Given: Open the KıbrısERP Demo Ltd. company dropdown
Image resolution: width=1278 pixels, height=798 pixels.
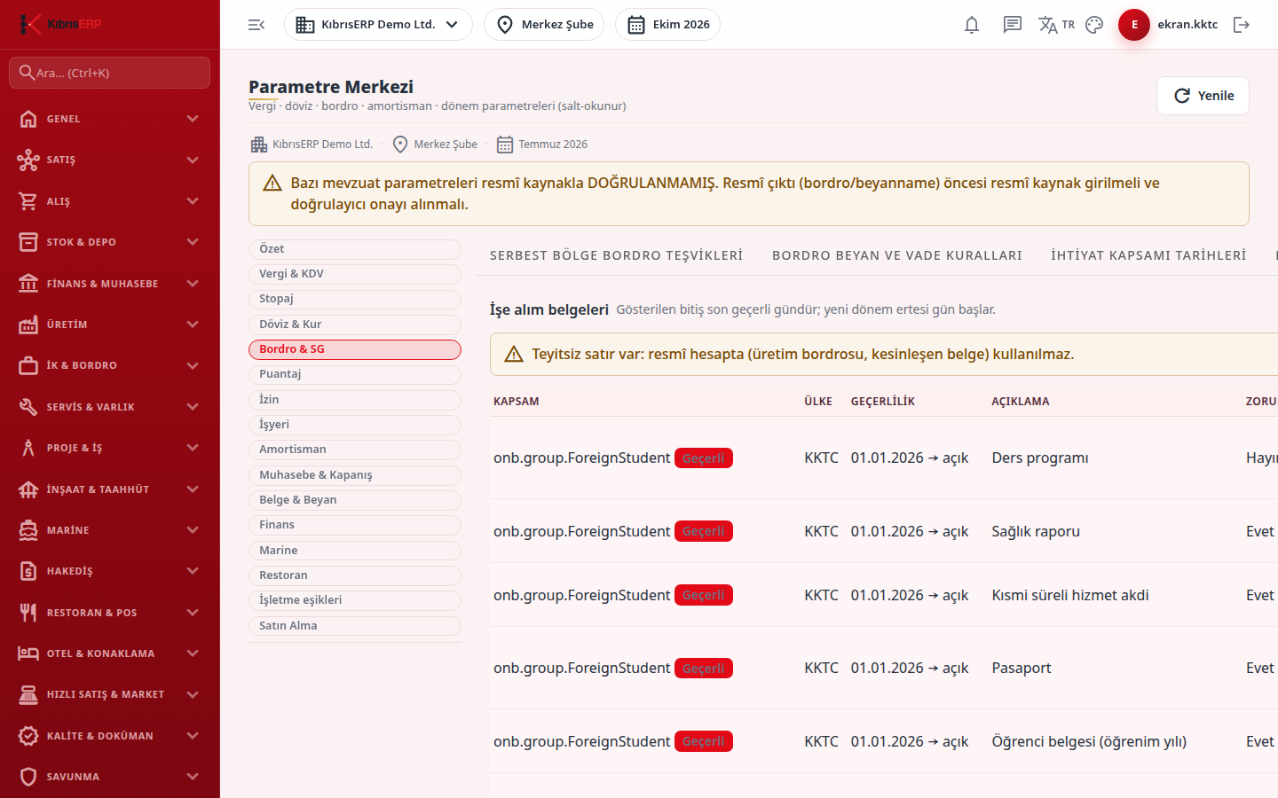Looking at the screenshot, I should coord(378,25).
